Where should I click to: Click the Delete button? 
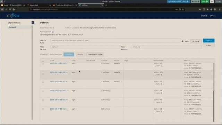point(80,55)
